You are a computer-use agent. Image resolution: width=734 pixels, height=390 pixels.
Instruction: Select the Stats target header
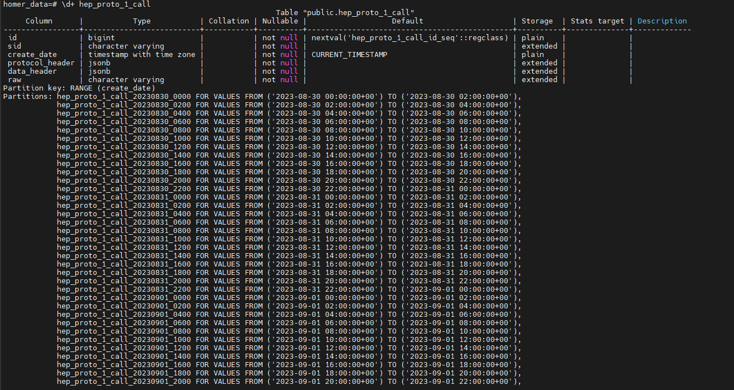597,21
